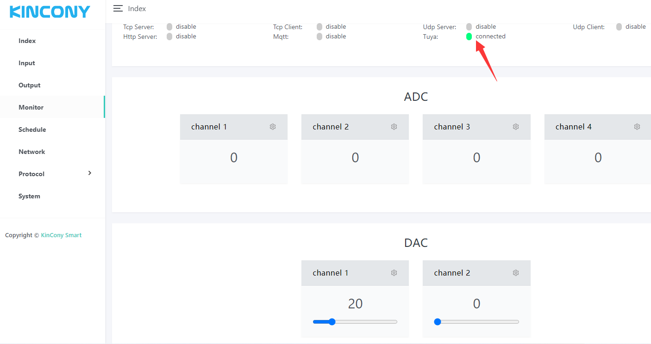Click the green Tuya connected indicator
Image resolution: width=651 pixels, height=344 pixels.
pos(469,37)
